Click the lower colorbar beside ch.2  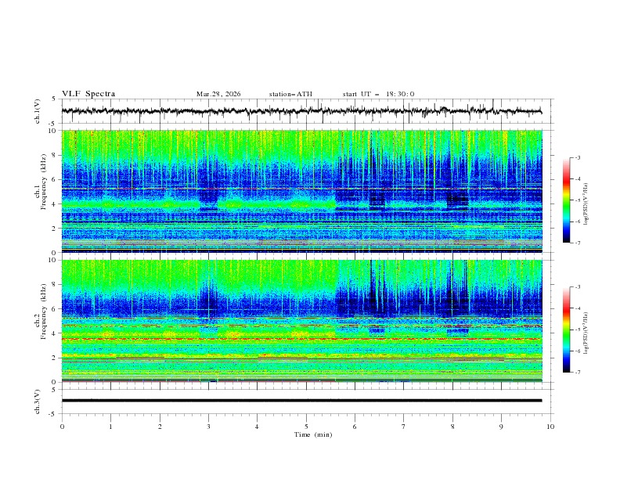coord(567,330)
